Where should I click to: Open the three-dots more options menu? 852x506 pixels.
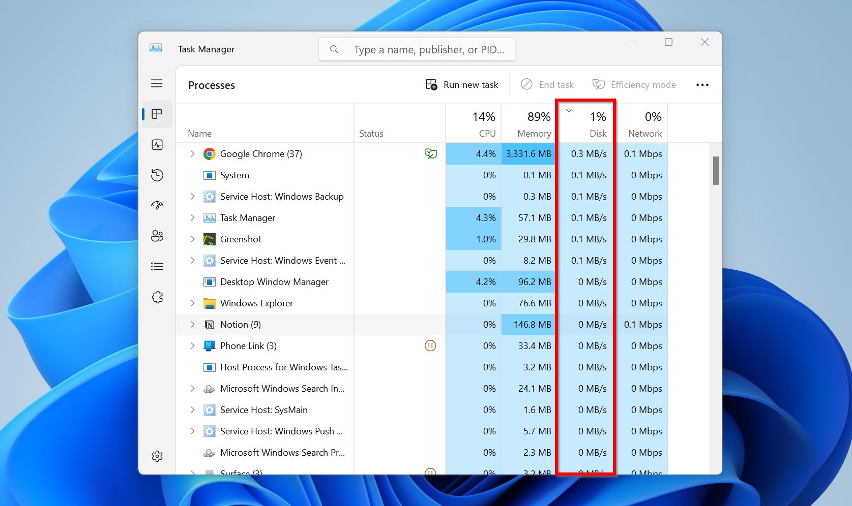702,85
